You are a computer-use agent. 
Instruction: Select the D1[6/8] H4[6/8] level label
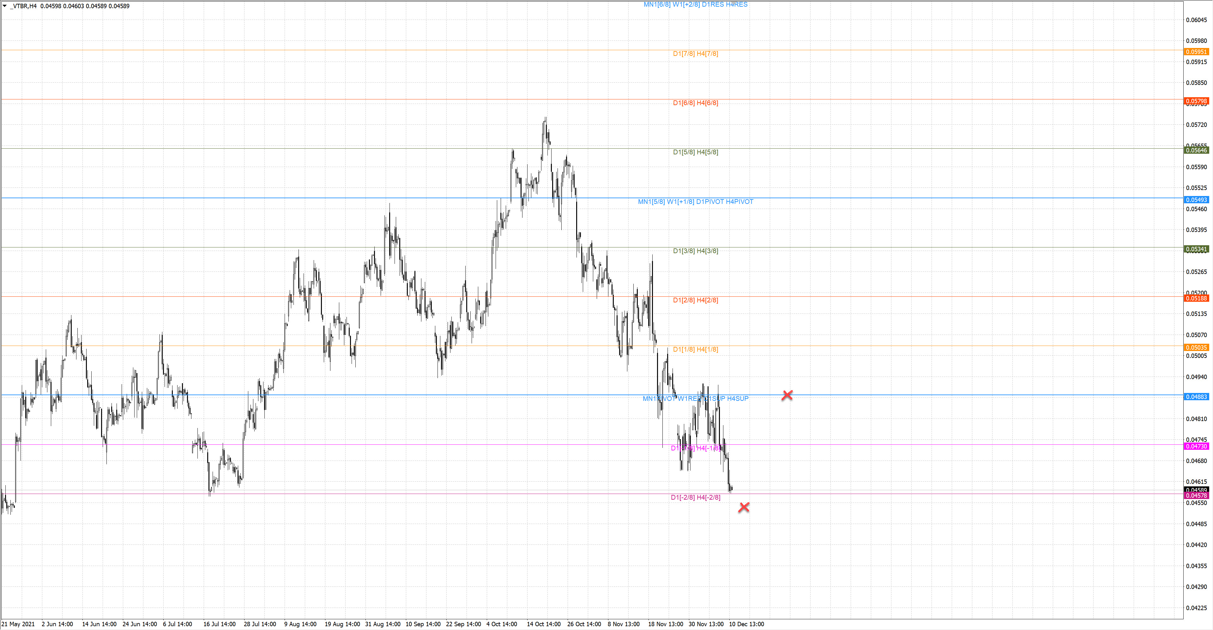[696, 103]
